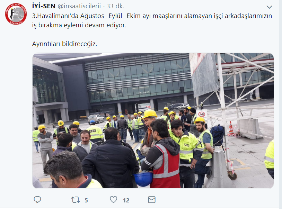Open the İYİ-SEN display name profile link
282x209 pixels.
pyautogui.click(x=44, y=6)
